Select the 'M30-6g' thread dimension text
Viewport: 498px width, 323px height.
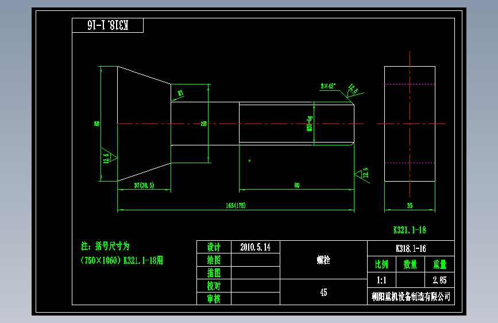310,124
